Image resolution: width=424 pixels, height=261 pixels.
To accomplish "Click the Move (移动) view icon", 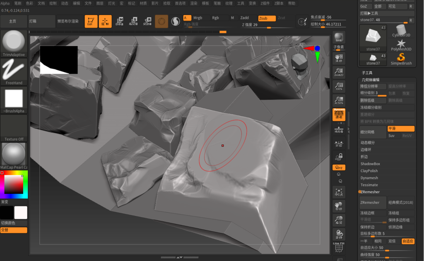I will tap(339, 206).
